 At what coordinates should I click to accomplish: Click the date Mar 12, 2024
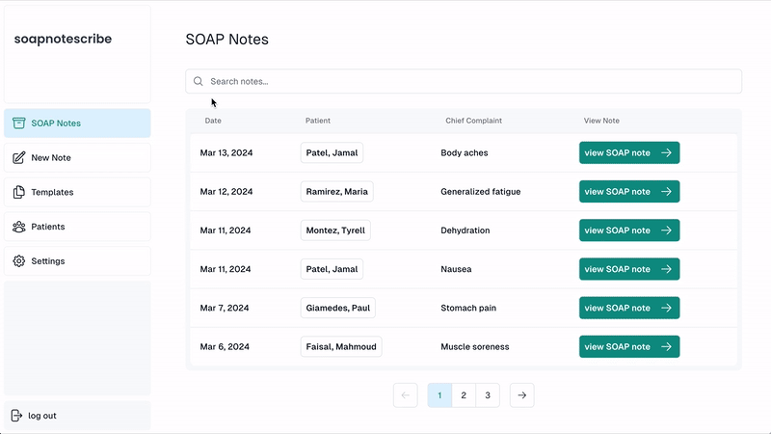click(226, 191)
